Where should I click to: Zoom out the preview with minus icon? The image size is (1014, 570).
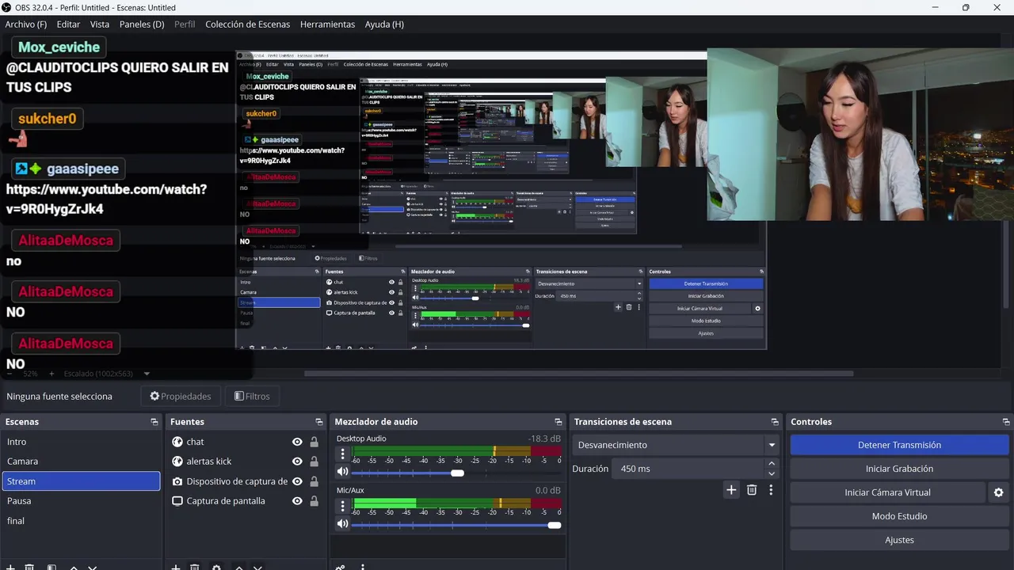coord(10,374)
